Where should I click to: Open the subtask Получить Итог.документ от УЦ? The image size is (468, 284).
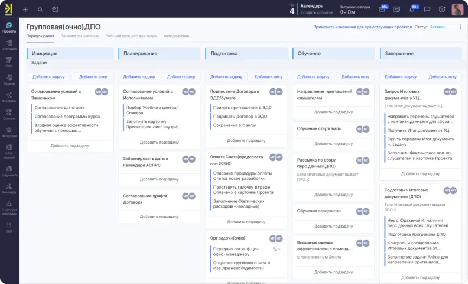click(418, 131)
